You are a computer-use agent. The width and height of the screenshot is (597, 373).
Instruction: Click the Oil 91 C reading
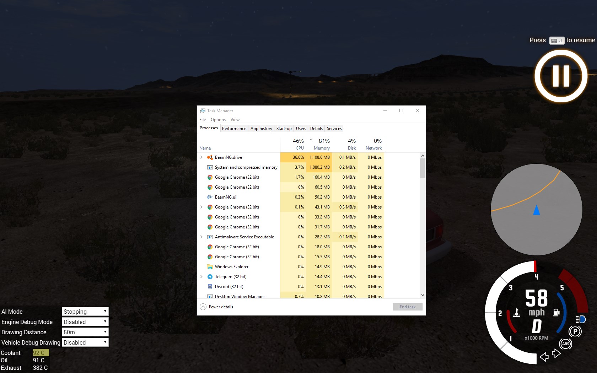tap(39, 360)
